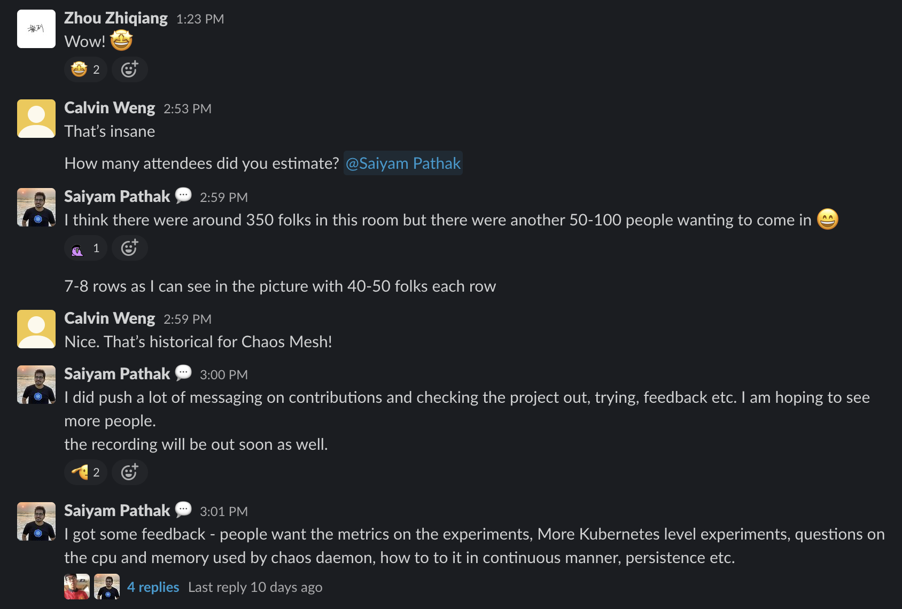Image resolution: width=902 pixels, height=609 pixels.
Task: Open the 2:53 PM timestamp on Calvin's message
Action: tap(188, 109)
